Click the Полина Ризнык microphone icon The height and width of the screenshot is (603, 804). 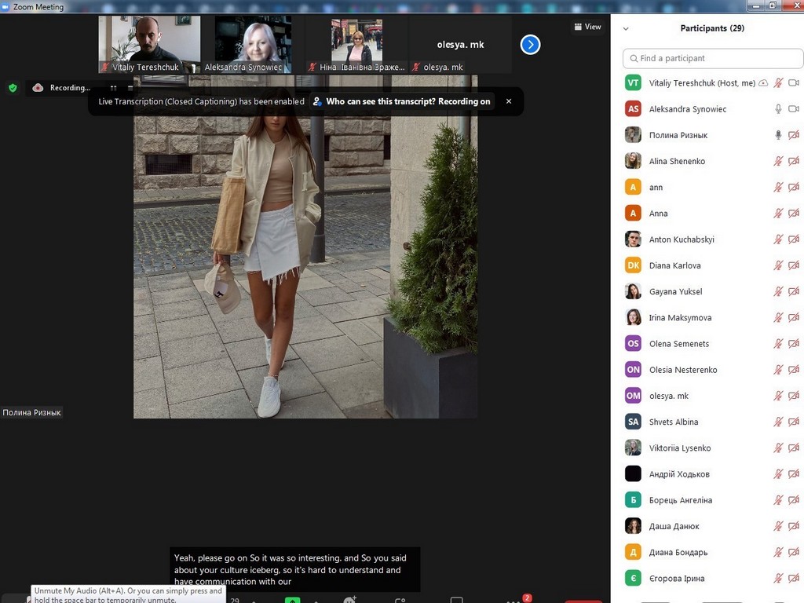point(778,135)
